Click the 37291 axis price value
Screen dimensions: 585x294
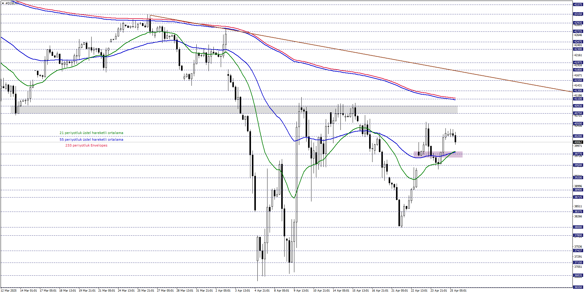pyautogui.click(x=578, y=257)
